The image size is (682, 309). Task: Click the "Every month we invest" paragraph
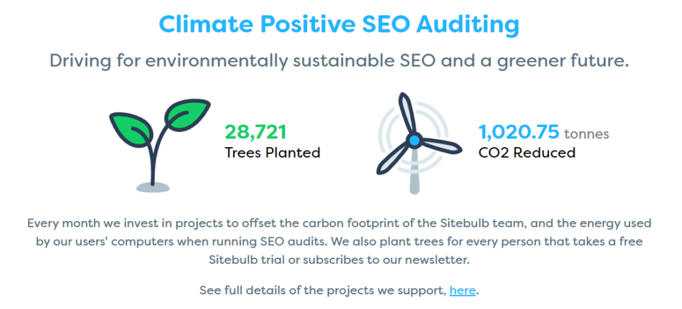pyautogui.click(x=339, y=242)
